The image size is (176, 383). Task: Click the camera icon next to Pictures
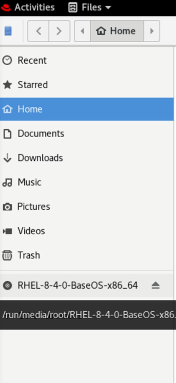click(x=7, y=207)
